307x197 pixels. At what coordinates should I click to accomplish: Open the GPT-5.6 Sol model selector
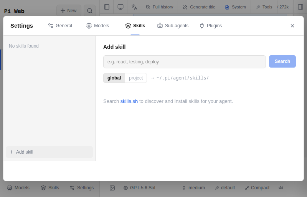click(x=139, y=188)
